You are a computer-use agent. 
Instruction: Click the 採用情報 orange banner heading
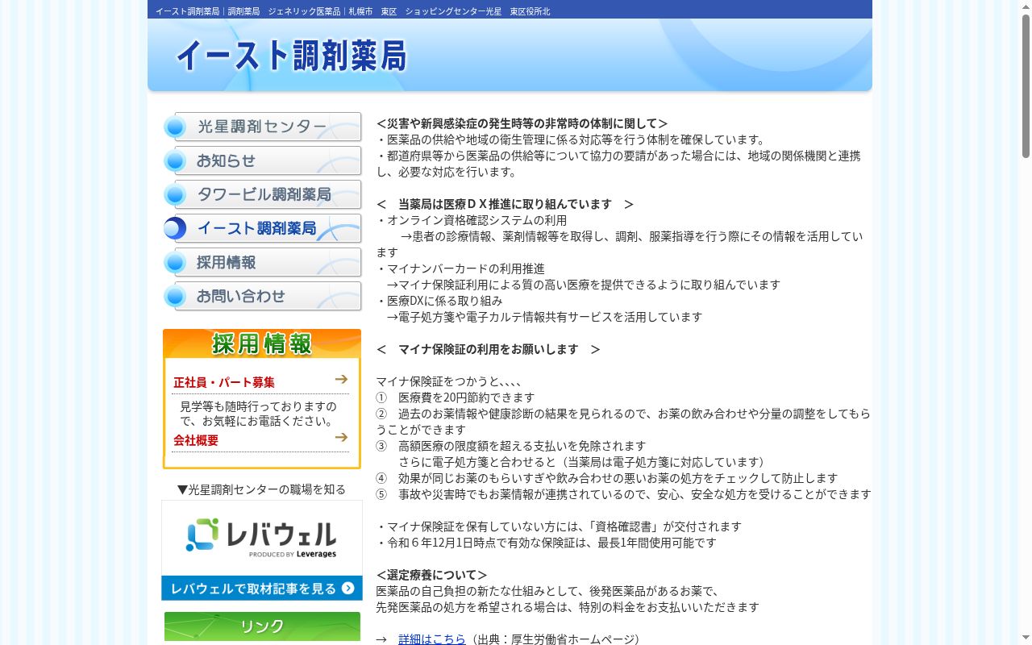pos(262,343)
